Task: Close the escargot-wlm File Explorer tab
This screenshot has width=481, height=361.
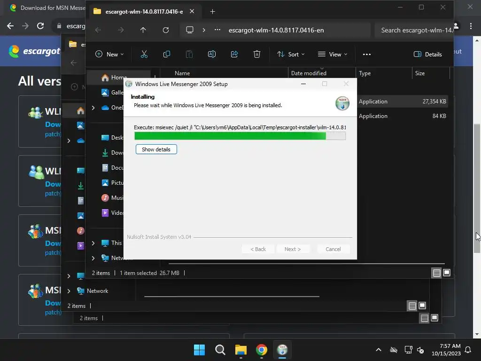Action: pyautogui.click(x=192, y=11)
